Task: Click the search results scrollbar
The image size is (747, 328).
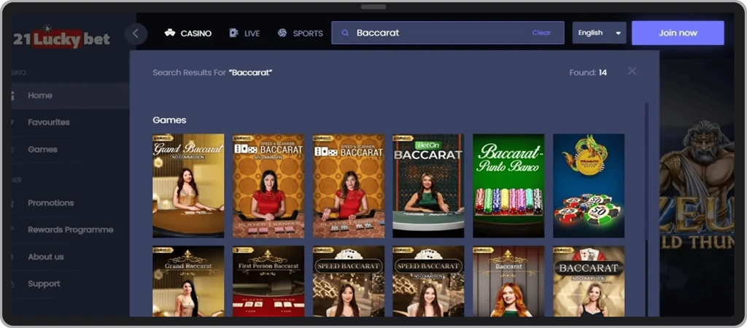Action: [646, 171]
